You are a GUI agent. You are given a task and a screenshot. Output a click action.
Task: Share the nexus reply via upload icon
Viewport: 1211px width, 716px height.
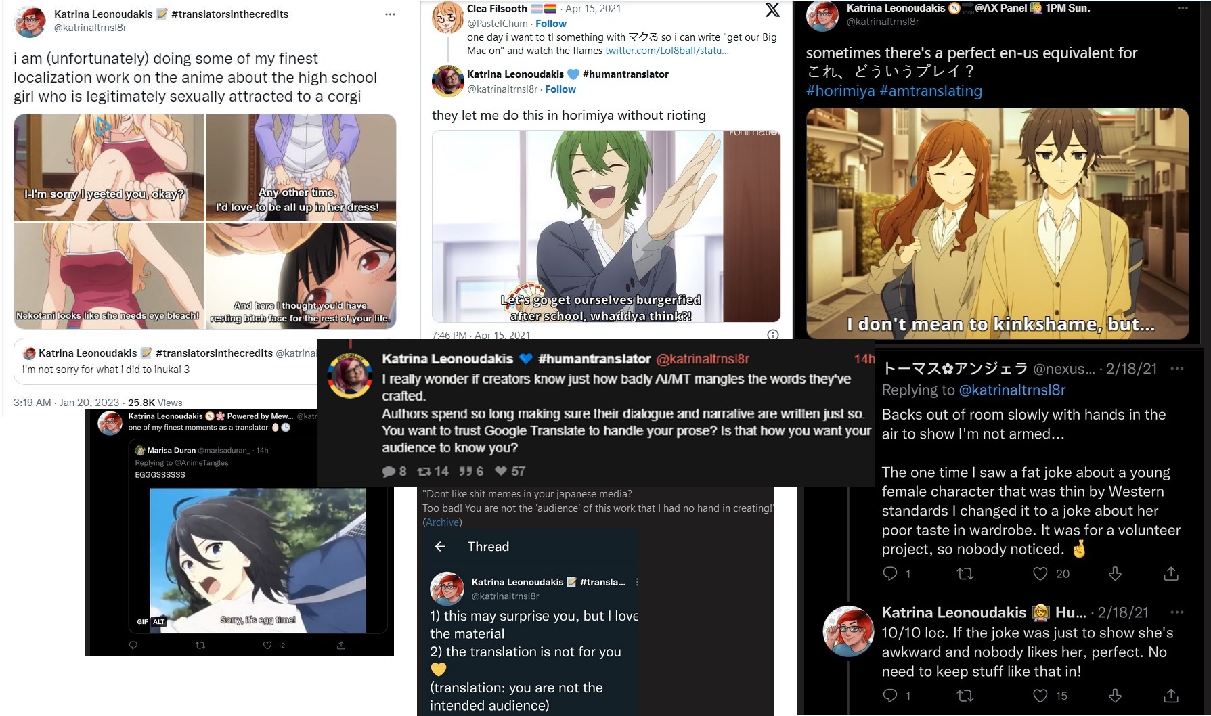click(1171, 574)
